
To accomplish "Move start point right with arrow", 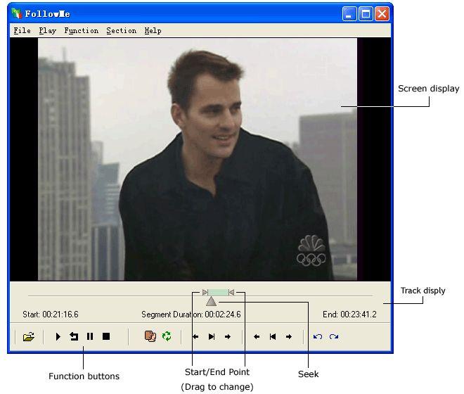I will coord(228,337).
